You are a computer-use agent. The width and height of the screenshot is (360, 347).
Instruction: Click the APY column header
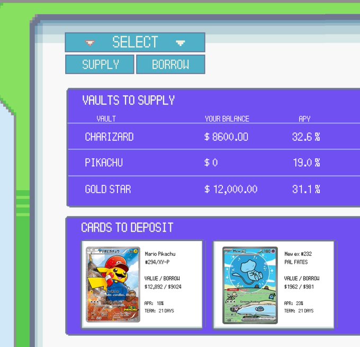[304, 119]
